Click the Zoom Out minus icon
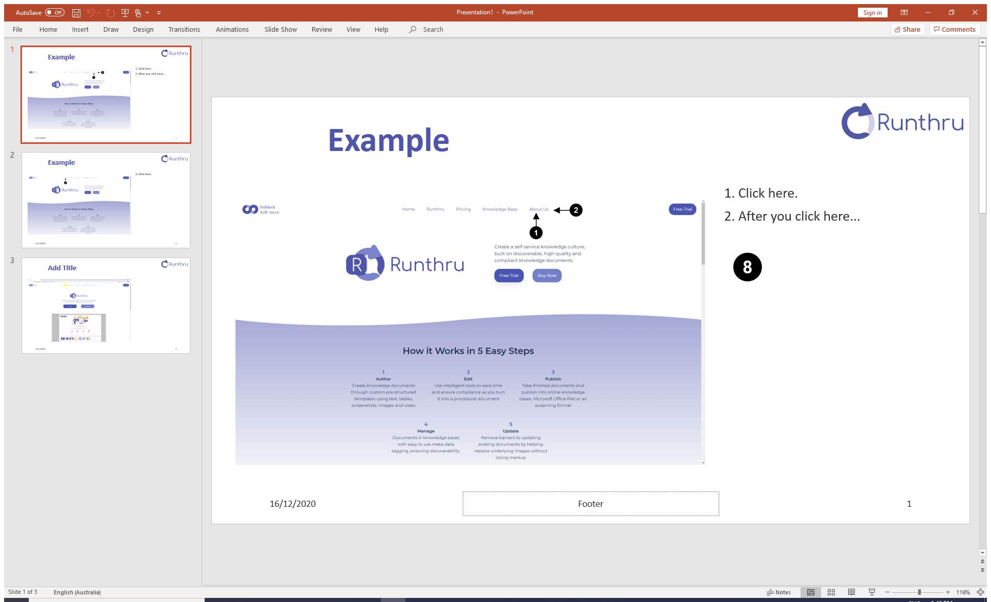The image size is (991, 602). pyautogui.click(x=888, y=592)
